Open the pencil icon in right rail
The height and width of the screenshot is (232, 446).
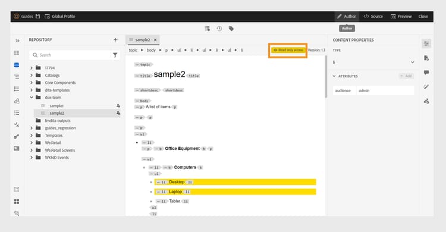[426, 87]
